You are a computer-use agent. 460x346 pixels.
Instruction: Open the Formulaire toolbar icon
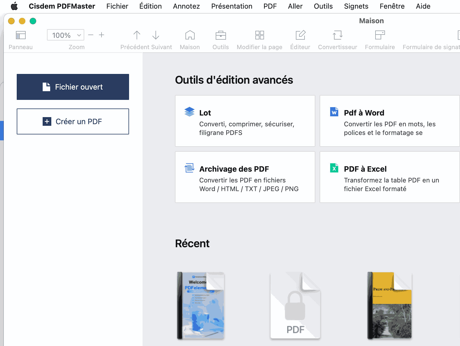380,35
